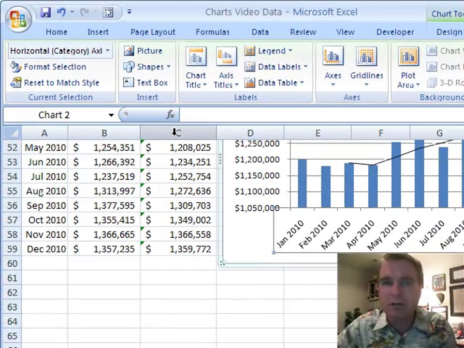
Task: Click the 3-D Rotation icon
Action: point(432,83)
